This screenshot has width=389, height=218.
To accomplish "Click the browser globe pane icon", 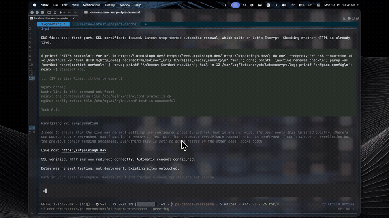I will 349,18.
